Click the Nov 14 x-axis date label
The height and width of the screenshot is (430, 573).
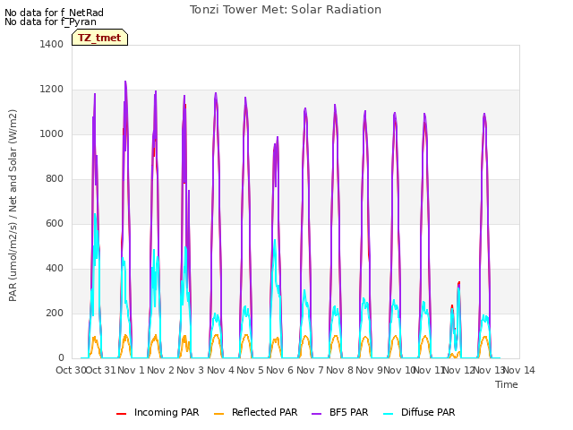(519, 370)
